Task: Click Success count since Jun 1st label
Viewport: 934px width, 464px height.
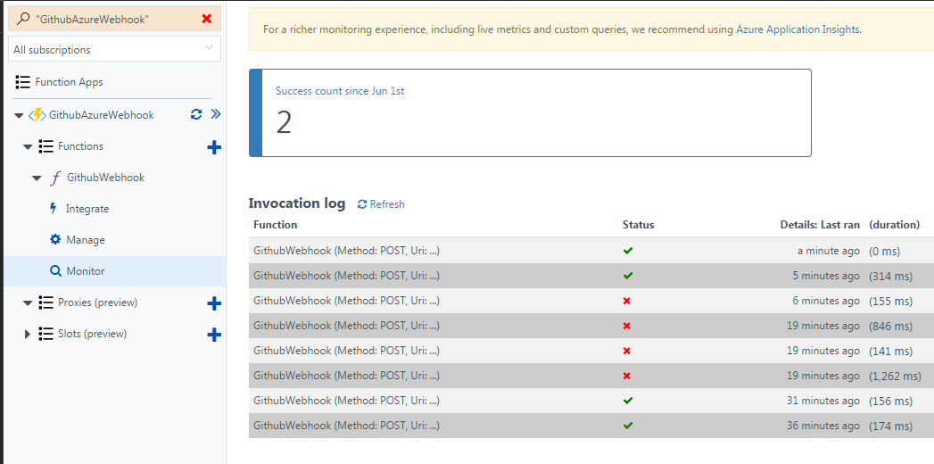Action: pyautogui.click(x=340, y=91)
